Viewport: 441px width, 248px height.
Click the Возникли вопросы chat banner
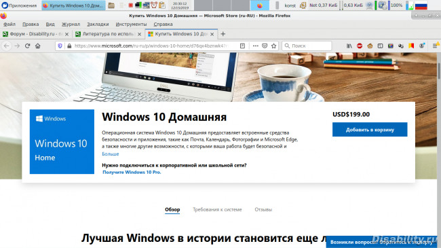point(382,242)
